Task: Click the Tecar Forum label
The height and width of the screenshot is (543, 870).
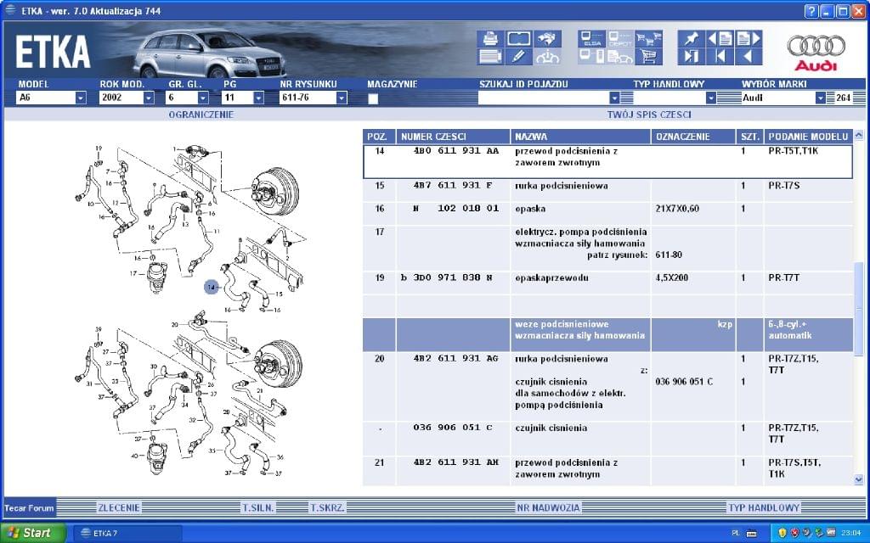Action: [29, 507]
